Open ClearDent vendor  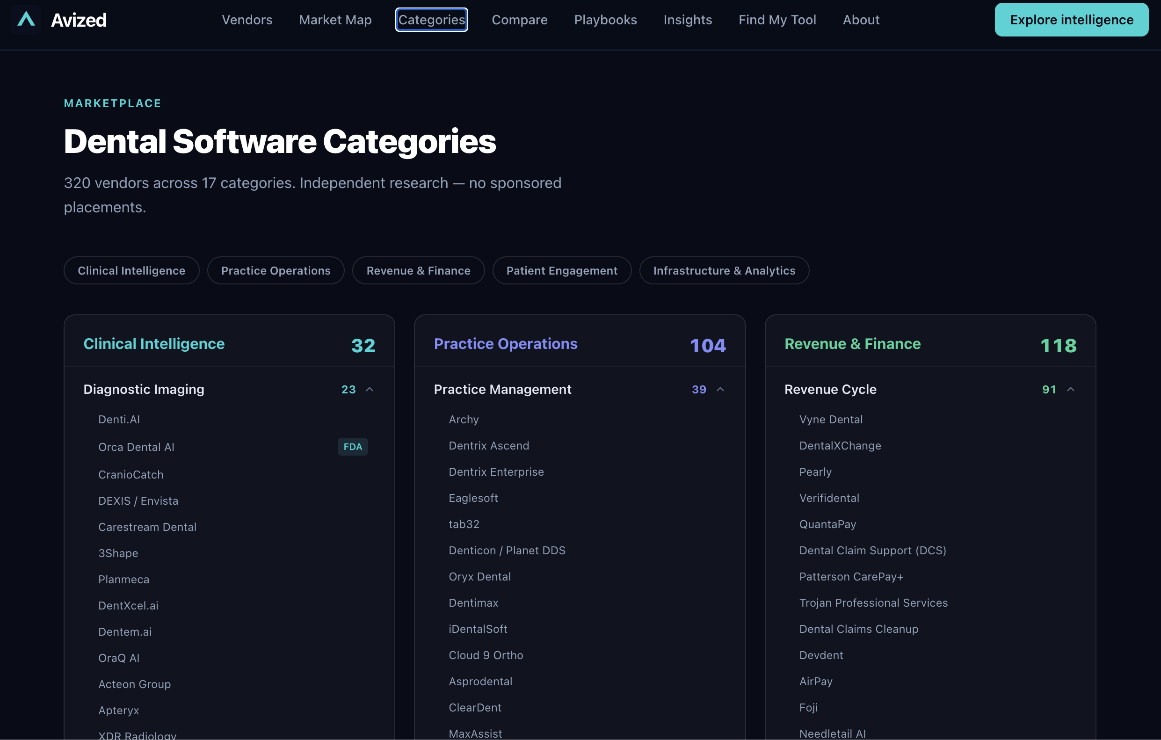(475, 708)
